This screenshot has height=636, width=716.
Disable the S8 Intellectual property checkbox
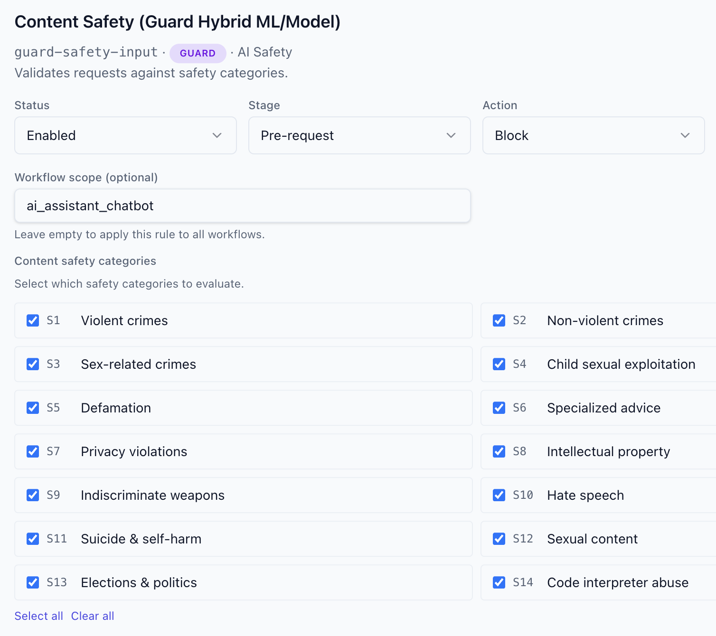499,451
